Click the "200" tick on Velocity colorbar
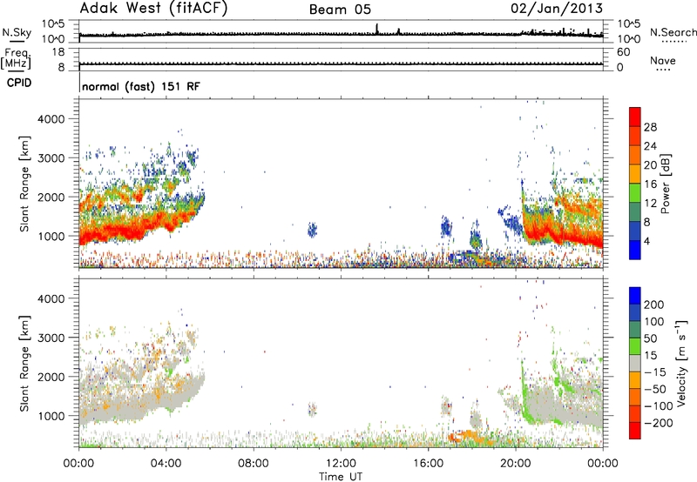The width and height of the screenshot is (697, 482). (x=654, y=305)
